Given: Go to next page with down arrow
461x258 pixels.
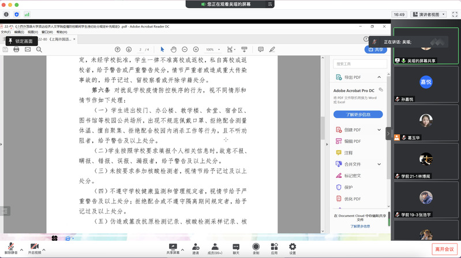Looking at the screenshot, I should (x=129, y=50).
